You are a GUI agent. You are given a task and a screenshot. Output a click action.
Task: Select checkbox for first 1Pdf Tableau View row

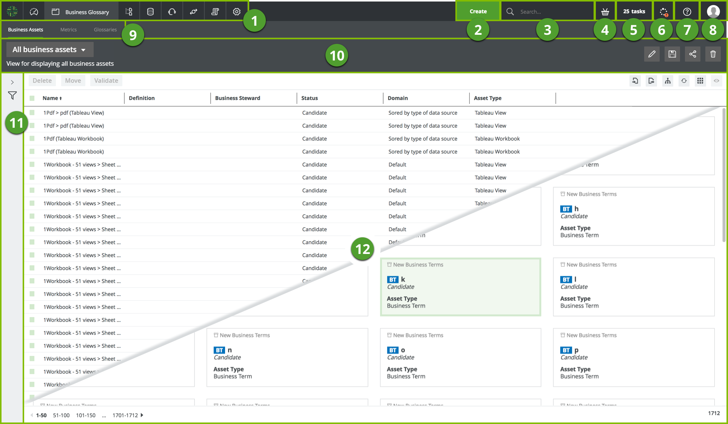(32, 113)
